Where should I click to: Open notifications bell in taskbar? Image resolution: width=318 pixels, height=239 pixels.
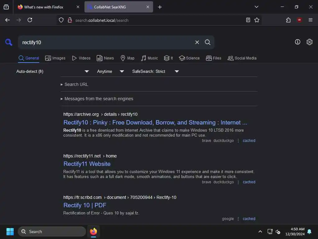309,232
